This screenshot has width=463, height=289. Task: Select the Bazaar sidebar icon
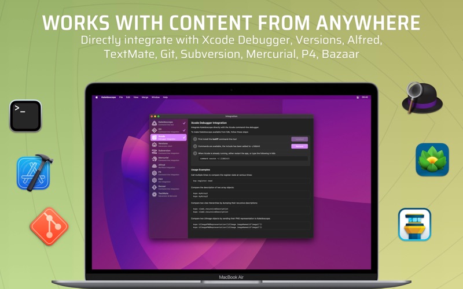tap(154, 187)
